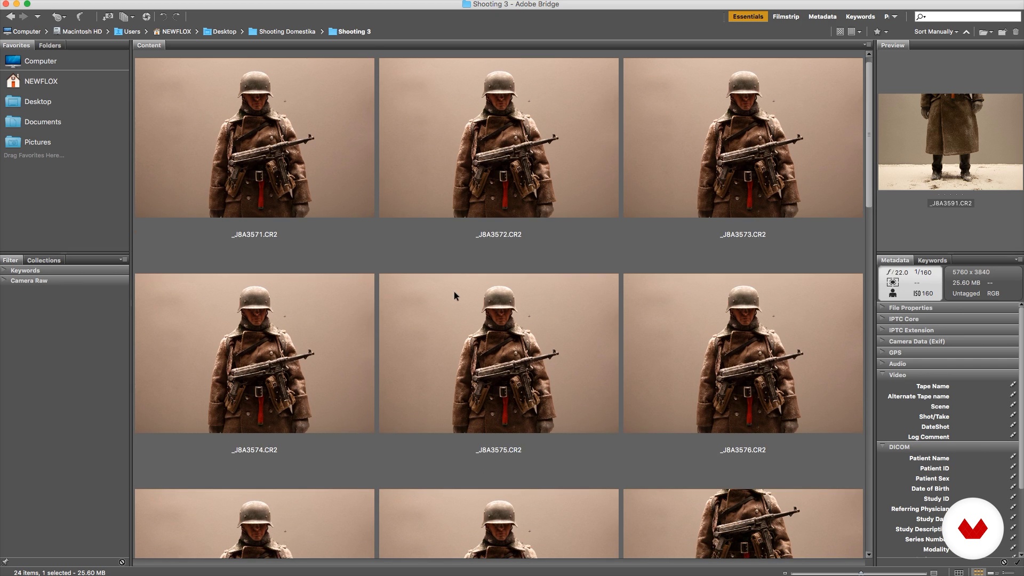Image resolution: width=1024 pixels, height=576 pixels.
Task: Click the delete trash icon
Action: 1015,31
